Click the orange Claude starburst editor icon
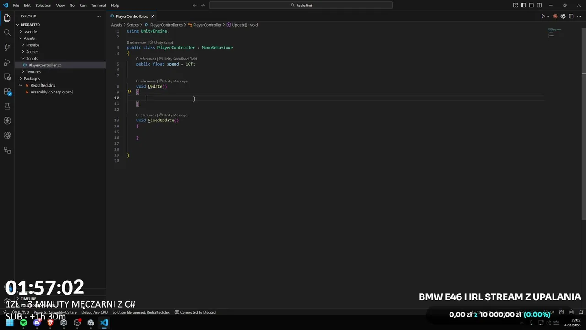Image resolution: width=586 pixels, height=330 pixels. [555, 16]
